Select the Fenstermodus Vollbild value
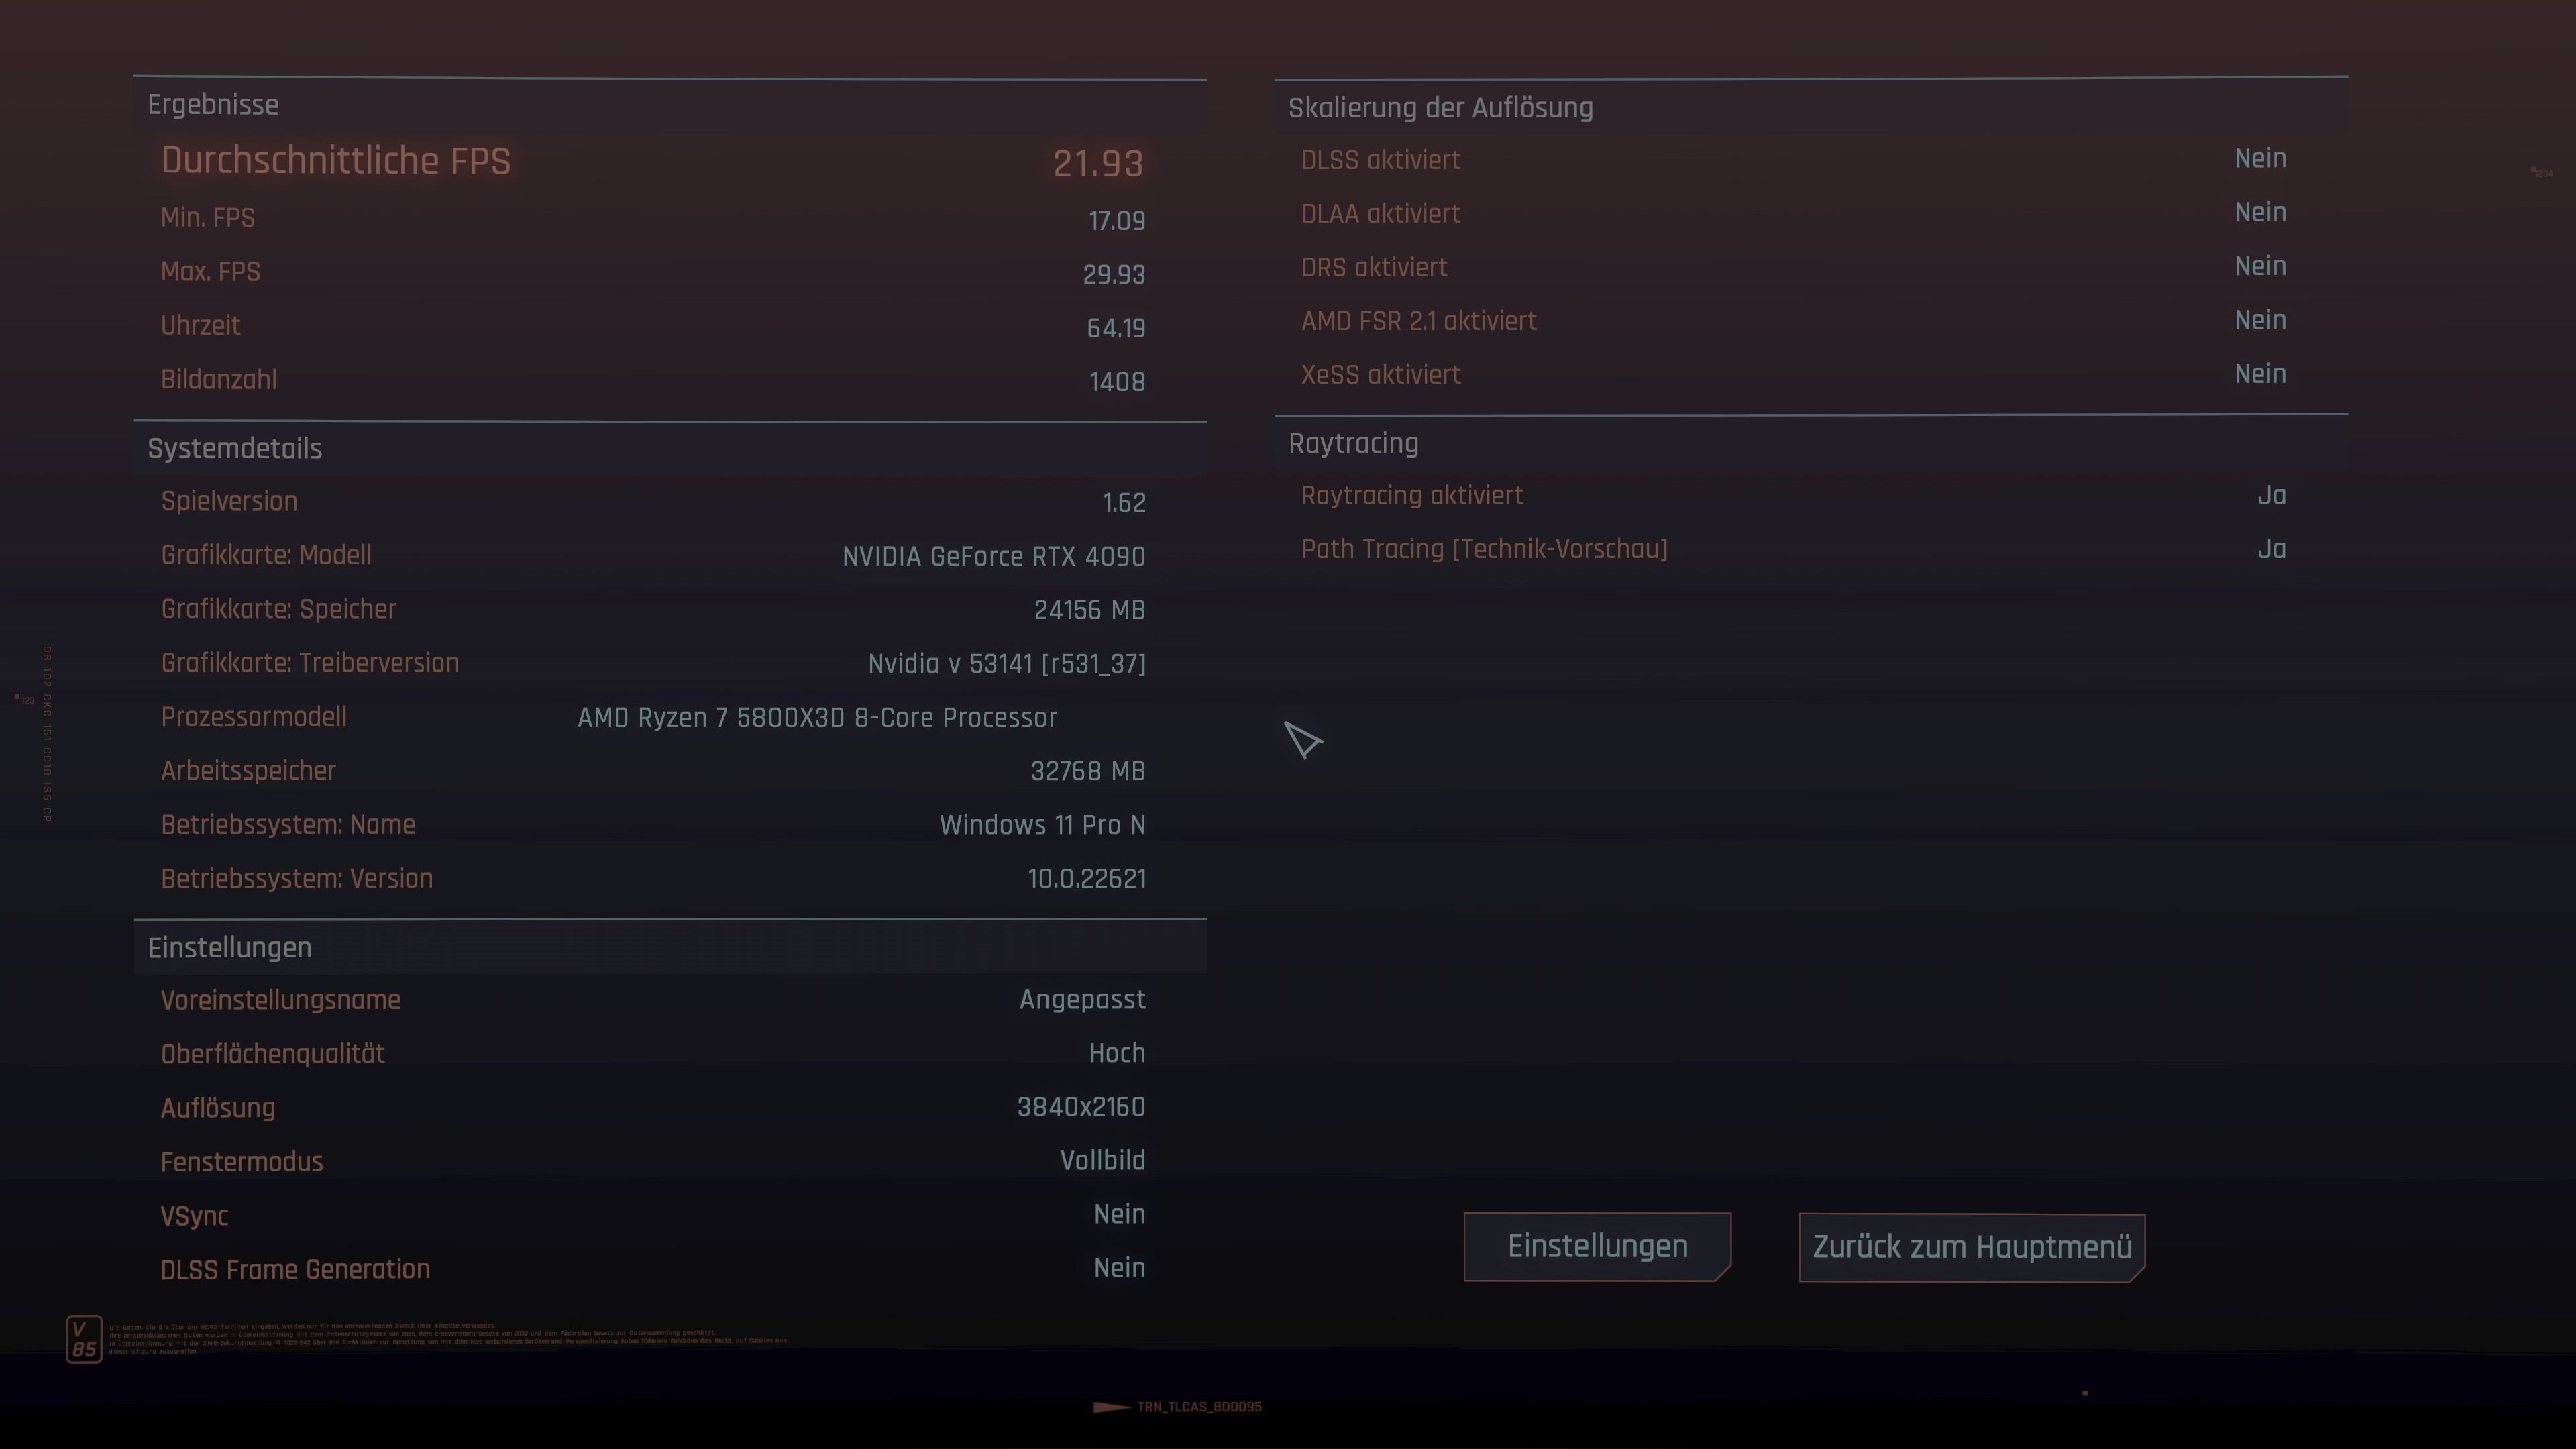 (1102, 1160)
